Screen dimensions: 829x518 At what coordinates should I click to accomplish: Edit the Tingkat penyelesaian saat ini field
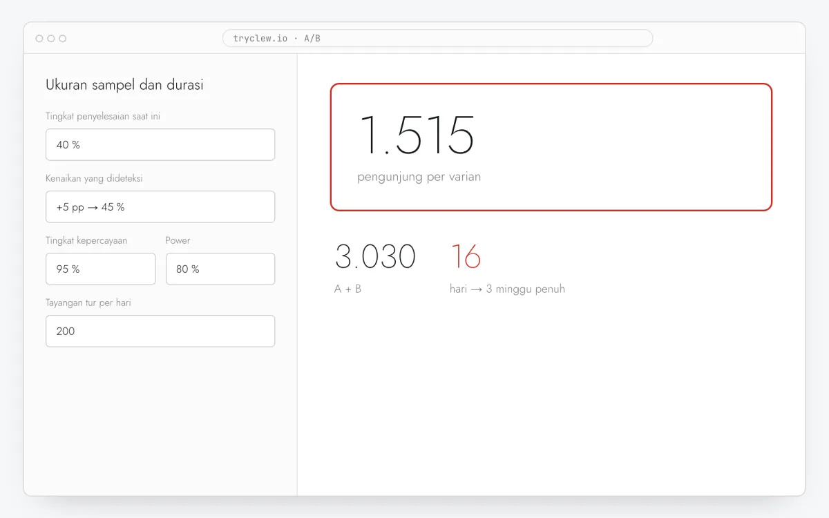(160, 144)
